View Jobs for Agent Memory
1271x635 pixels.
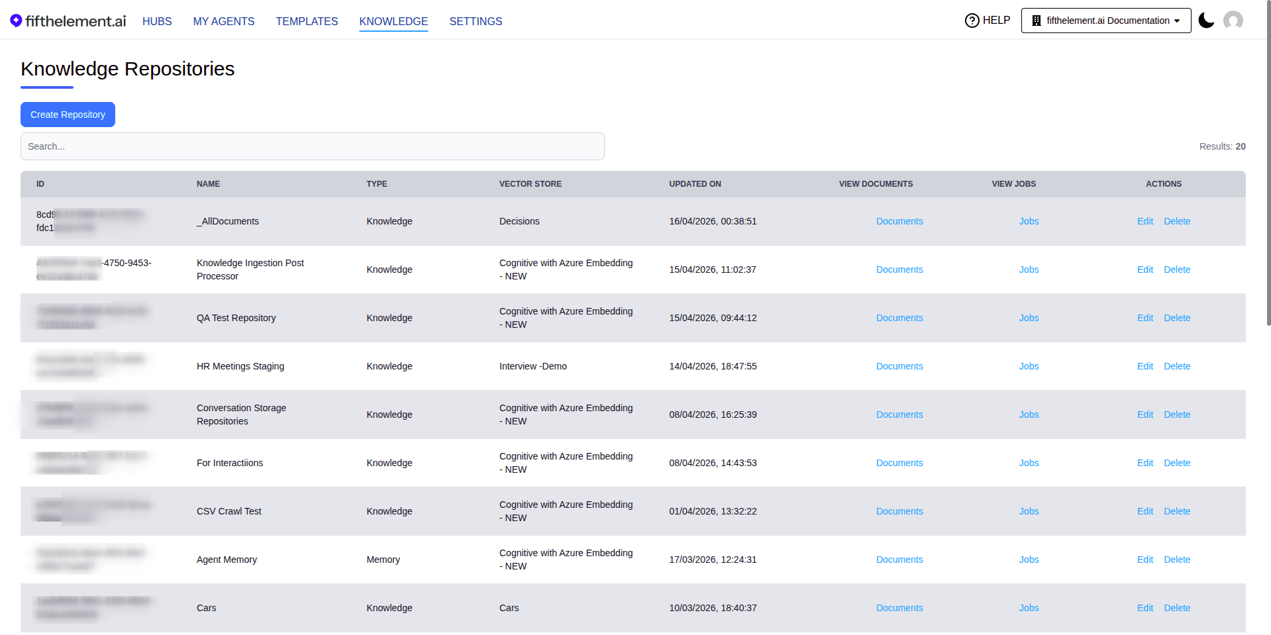tap(1029, 560)
